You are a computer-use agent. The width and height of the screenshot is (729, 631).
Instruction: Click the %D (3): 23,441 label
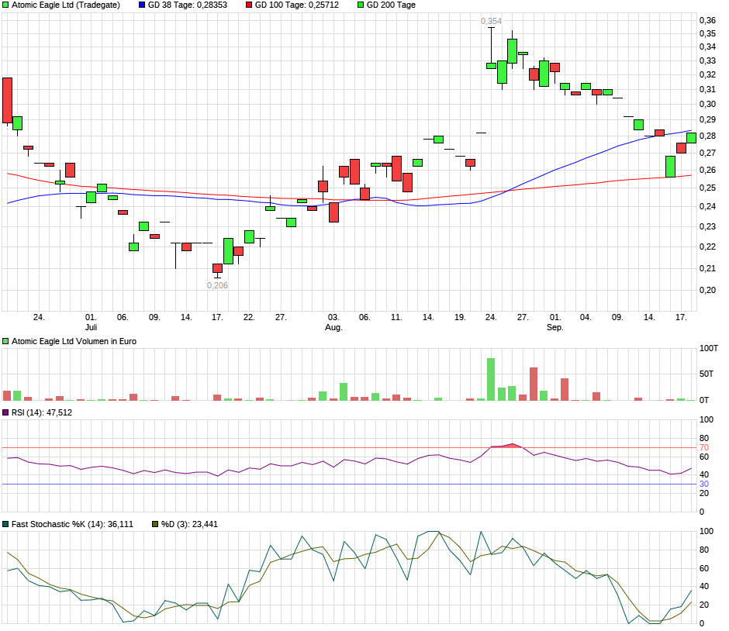tap(190, 524)
